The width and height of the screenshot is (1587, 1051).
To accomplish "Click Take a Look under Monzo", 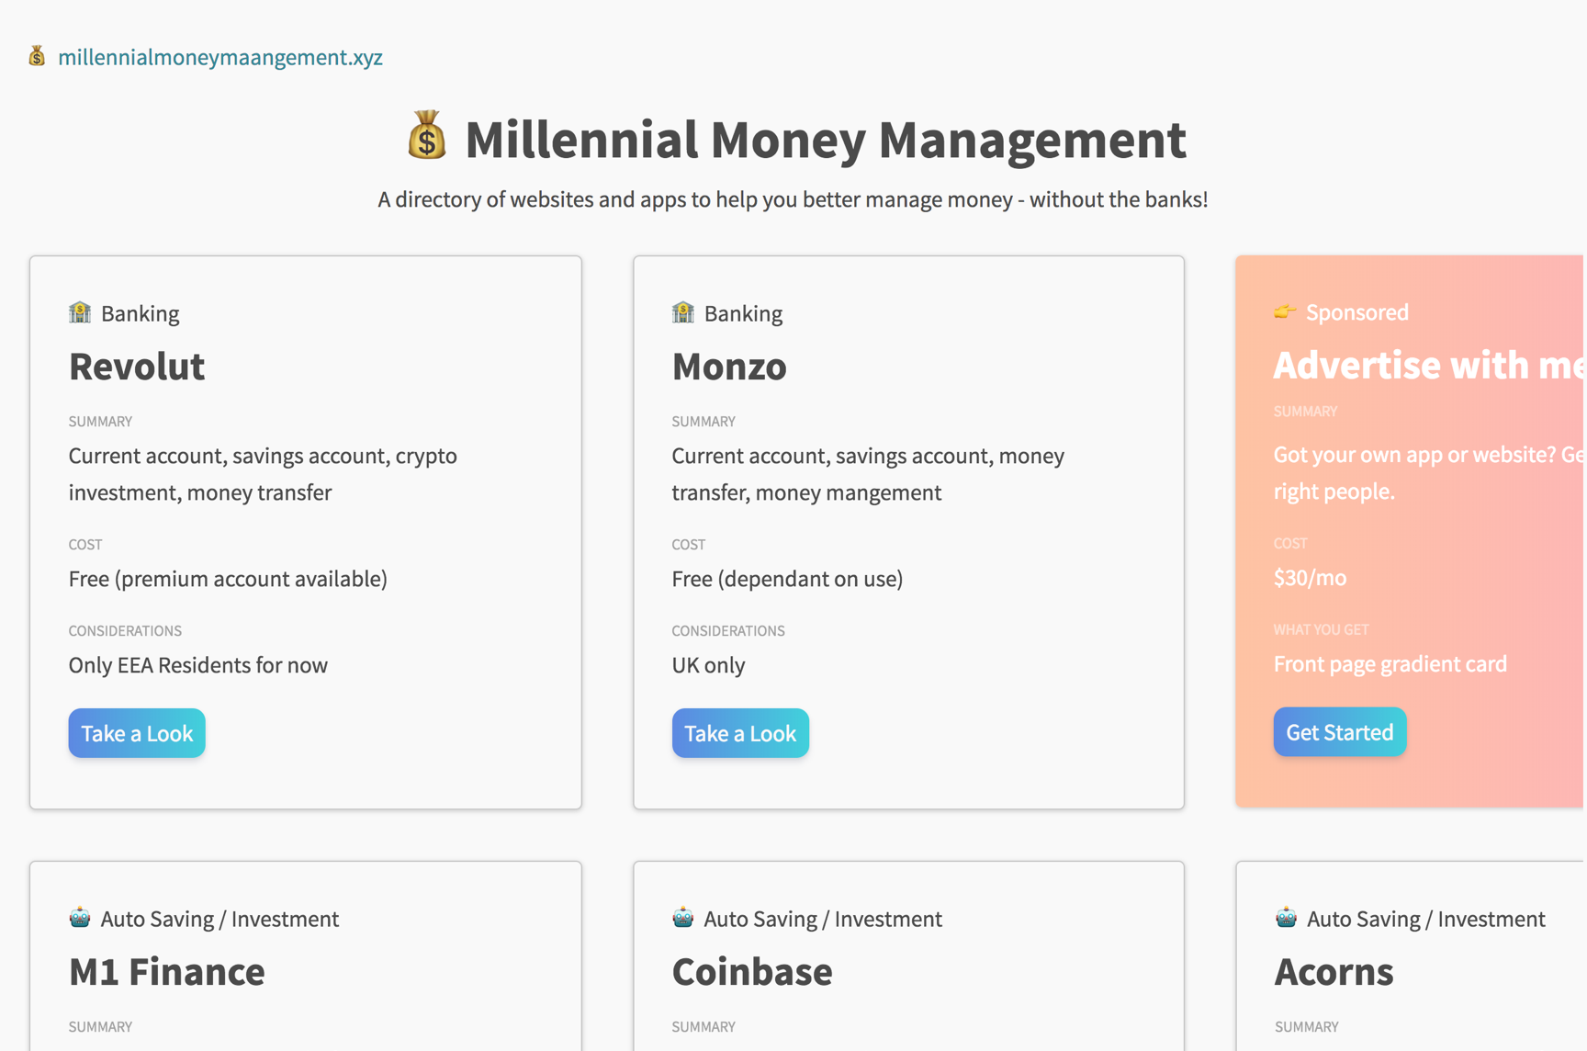I will pos(740,733).
